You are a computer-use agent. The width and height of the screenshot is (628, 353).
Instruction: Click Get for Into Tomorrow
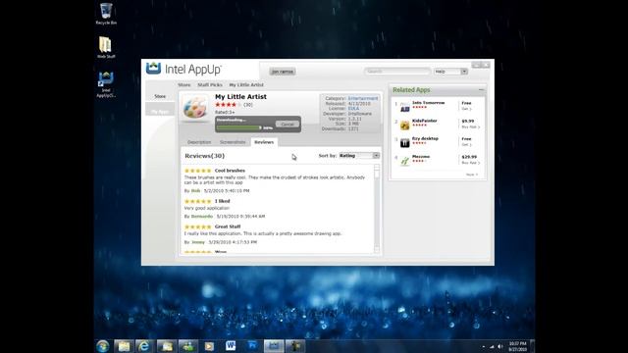467,109
